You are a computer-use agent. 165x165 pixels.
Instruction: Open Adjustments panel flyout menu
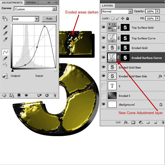[x=56, y=2]
